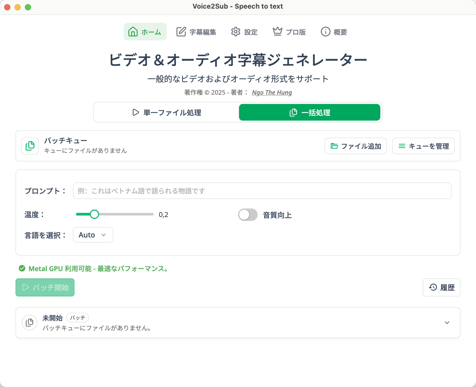Click キューにファイルがありません queue text
This screenshot has height=387, width=476.
[x=86, y=151]
